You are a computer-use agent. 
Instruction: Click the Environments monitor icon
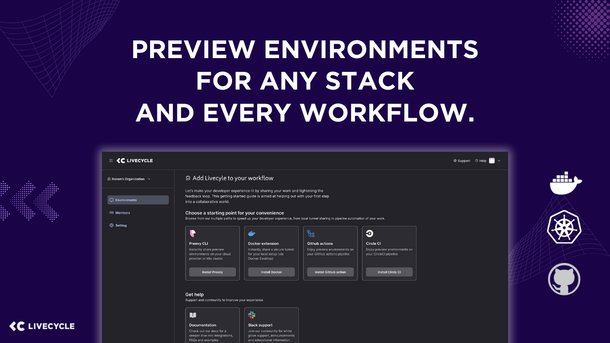(x=112, y=200)
